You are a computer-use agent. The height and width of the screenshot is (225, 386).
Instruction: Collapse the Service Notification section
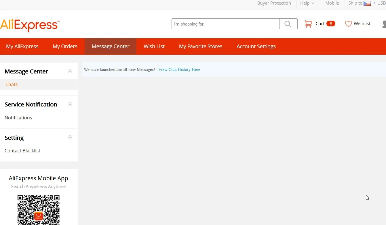[70, 104]
